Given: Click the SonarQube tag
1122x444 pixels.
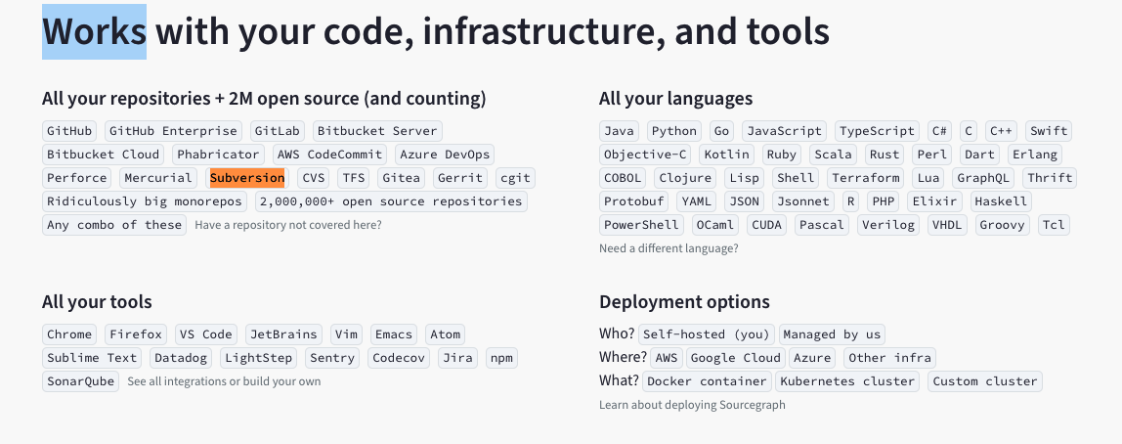Looking at the screenshot, I should 81,381.
